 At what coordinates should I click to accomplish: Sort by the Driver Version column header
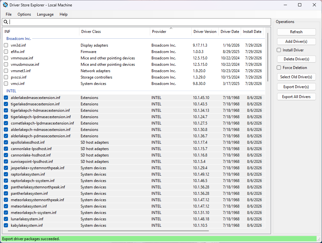coord(205,32)
